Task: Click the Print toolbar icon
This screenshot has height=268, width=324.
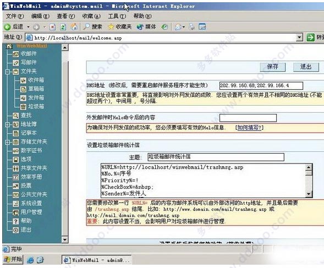Action: click(x=192, y=27)
